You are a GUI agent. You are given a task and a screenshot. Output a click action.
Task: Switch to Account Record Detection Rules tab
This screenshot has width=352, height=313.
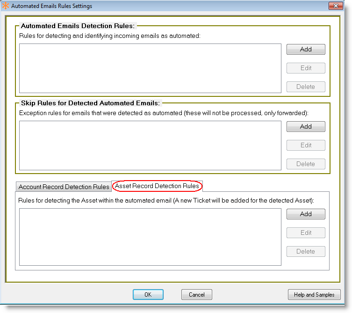click(64, 187)
